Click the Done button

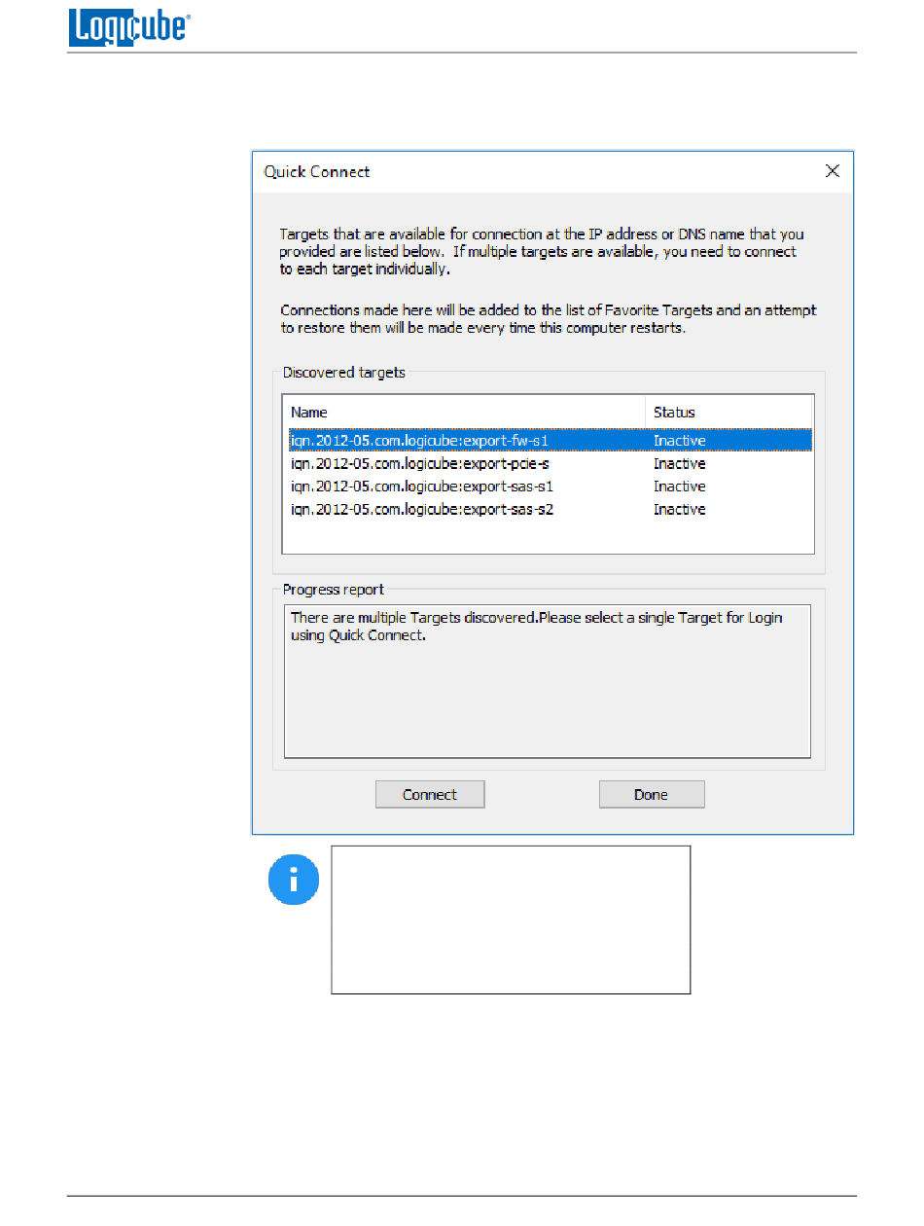point(652,795)
